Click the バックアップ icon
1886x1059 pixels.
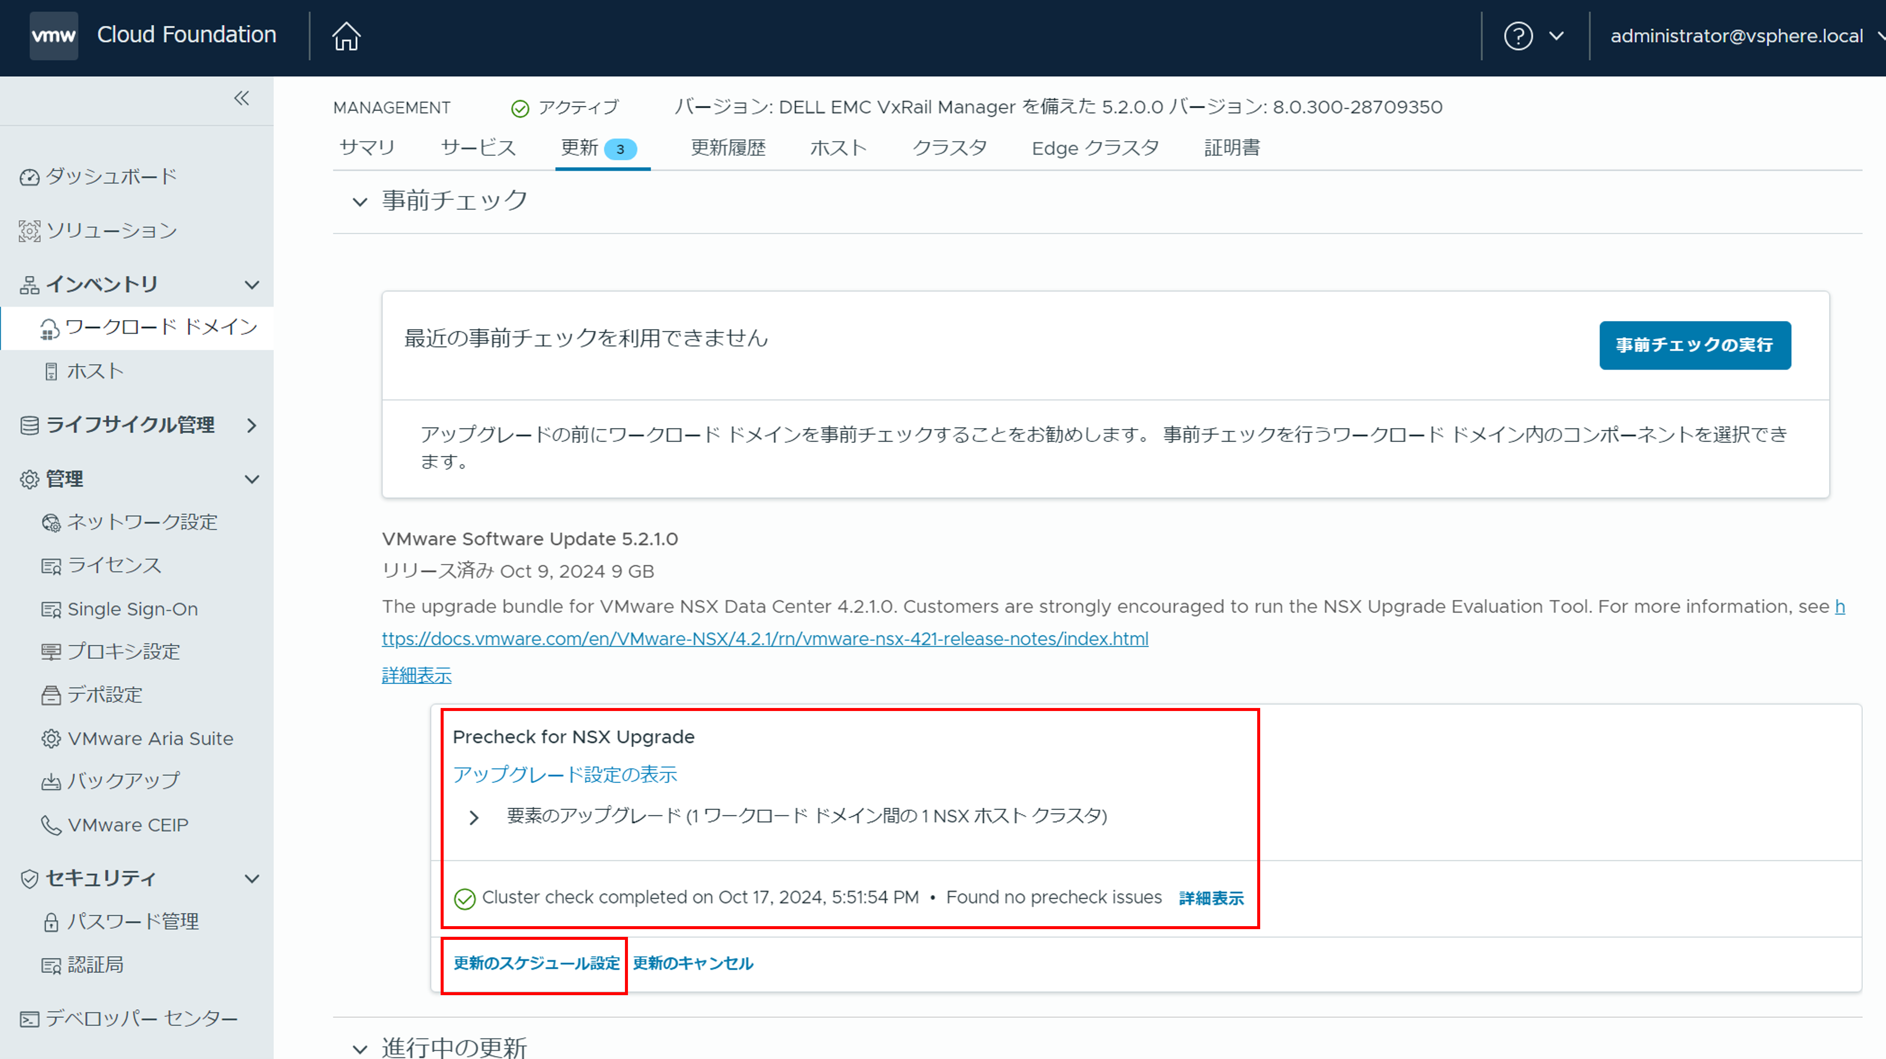point(51,783)
